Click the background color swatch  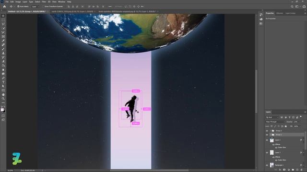(4, 111)
